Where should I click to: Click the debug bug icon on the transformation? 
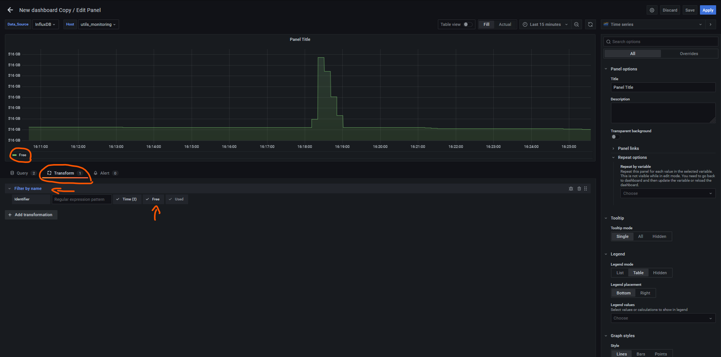coord(571,189)
